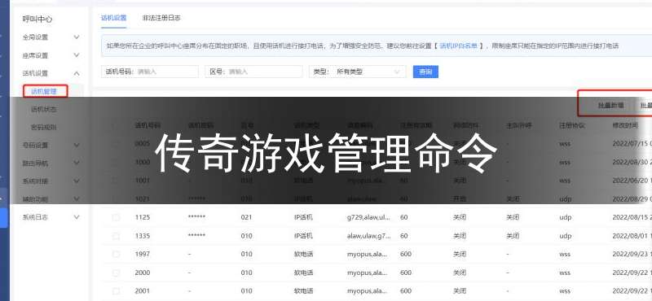The height and width of the screenshot is (301, 652).
Task: Open 话机状态 in the sidebar
Action: tap(44, 109)
